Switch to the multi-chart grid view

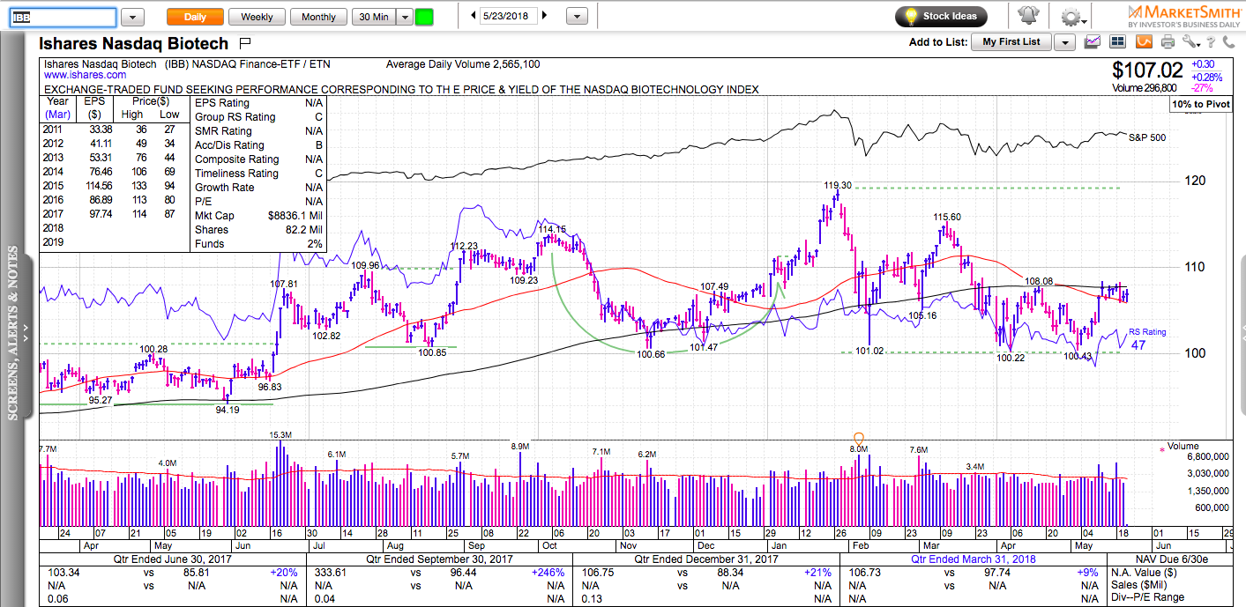pyautogui.click(x=1117, y=41)
